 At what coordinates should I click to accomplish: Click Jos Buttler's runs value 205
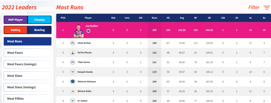pos(154,30)
